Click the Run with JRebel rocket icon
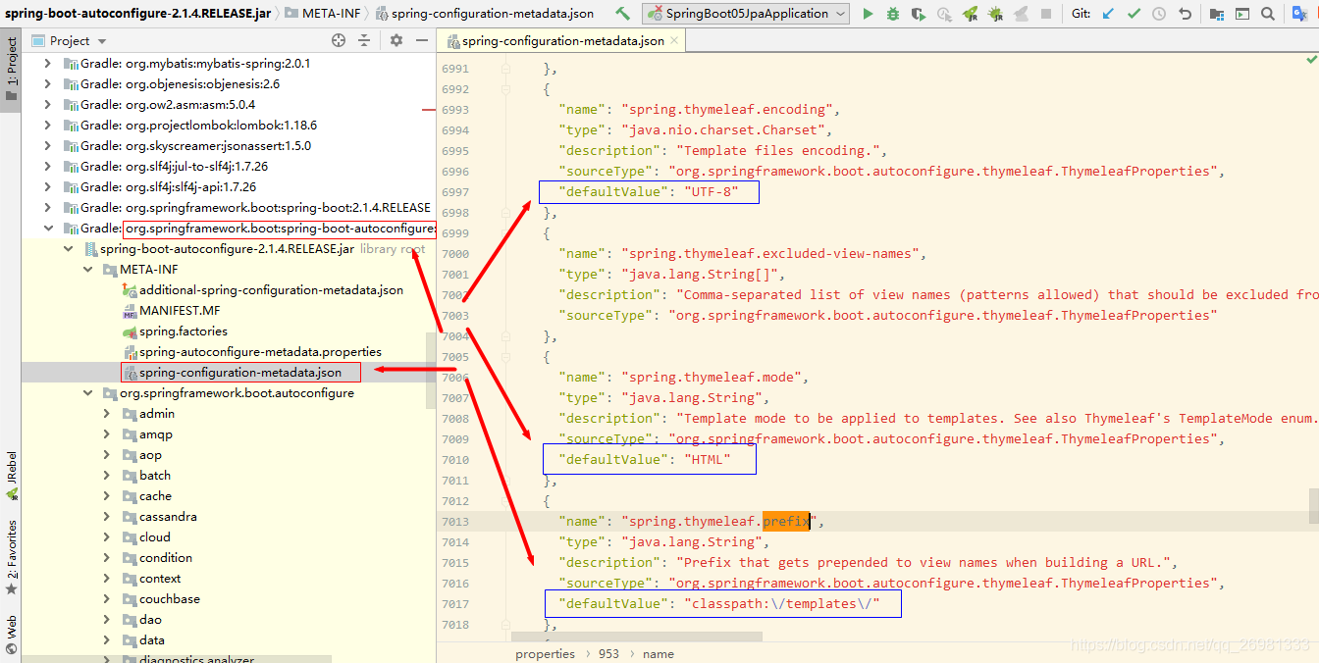Viewport: 1319px width, 663px height. [x=970, y=14]
